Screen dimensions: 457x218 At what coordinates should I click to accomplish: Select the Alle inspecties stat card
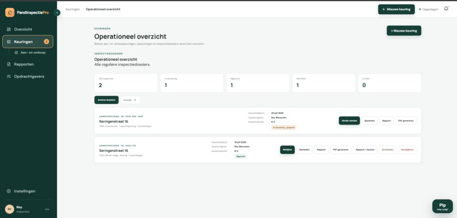126,83
